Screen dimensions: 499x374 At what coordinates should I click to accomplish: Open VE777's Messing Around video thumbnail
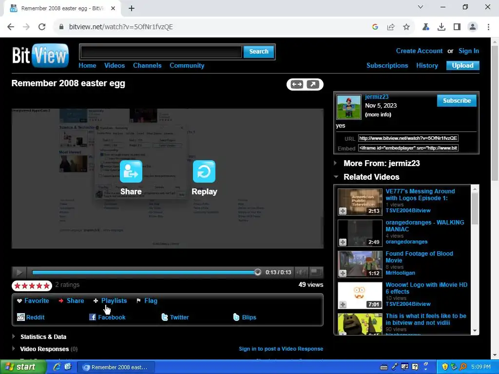click(x=360, y=202)
